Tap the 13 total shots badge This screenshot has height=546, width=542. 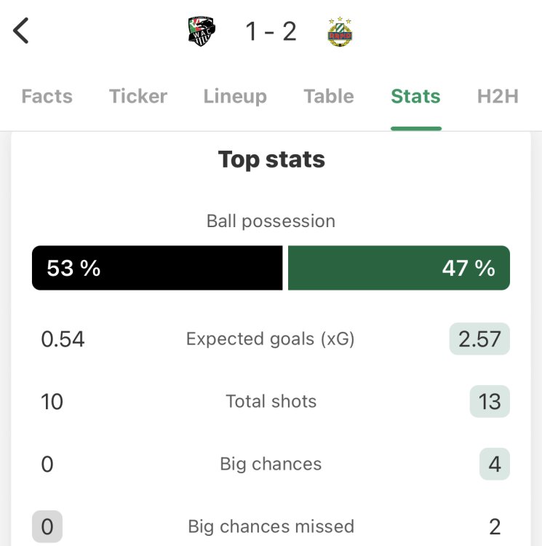(x=490, y=402)
